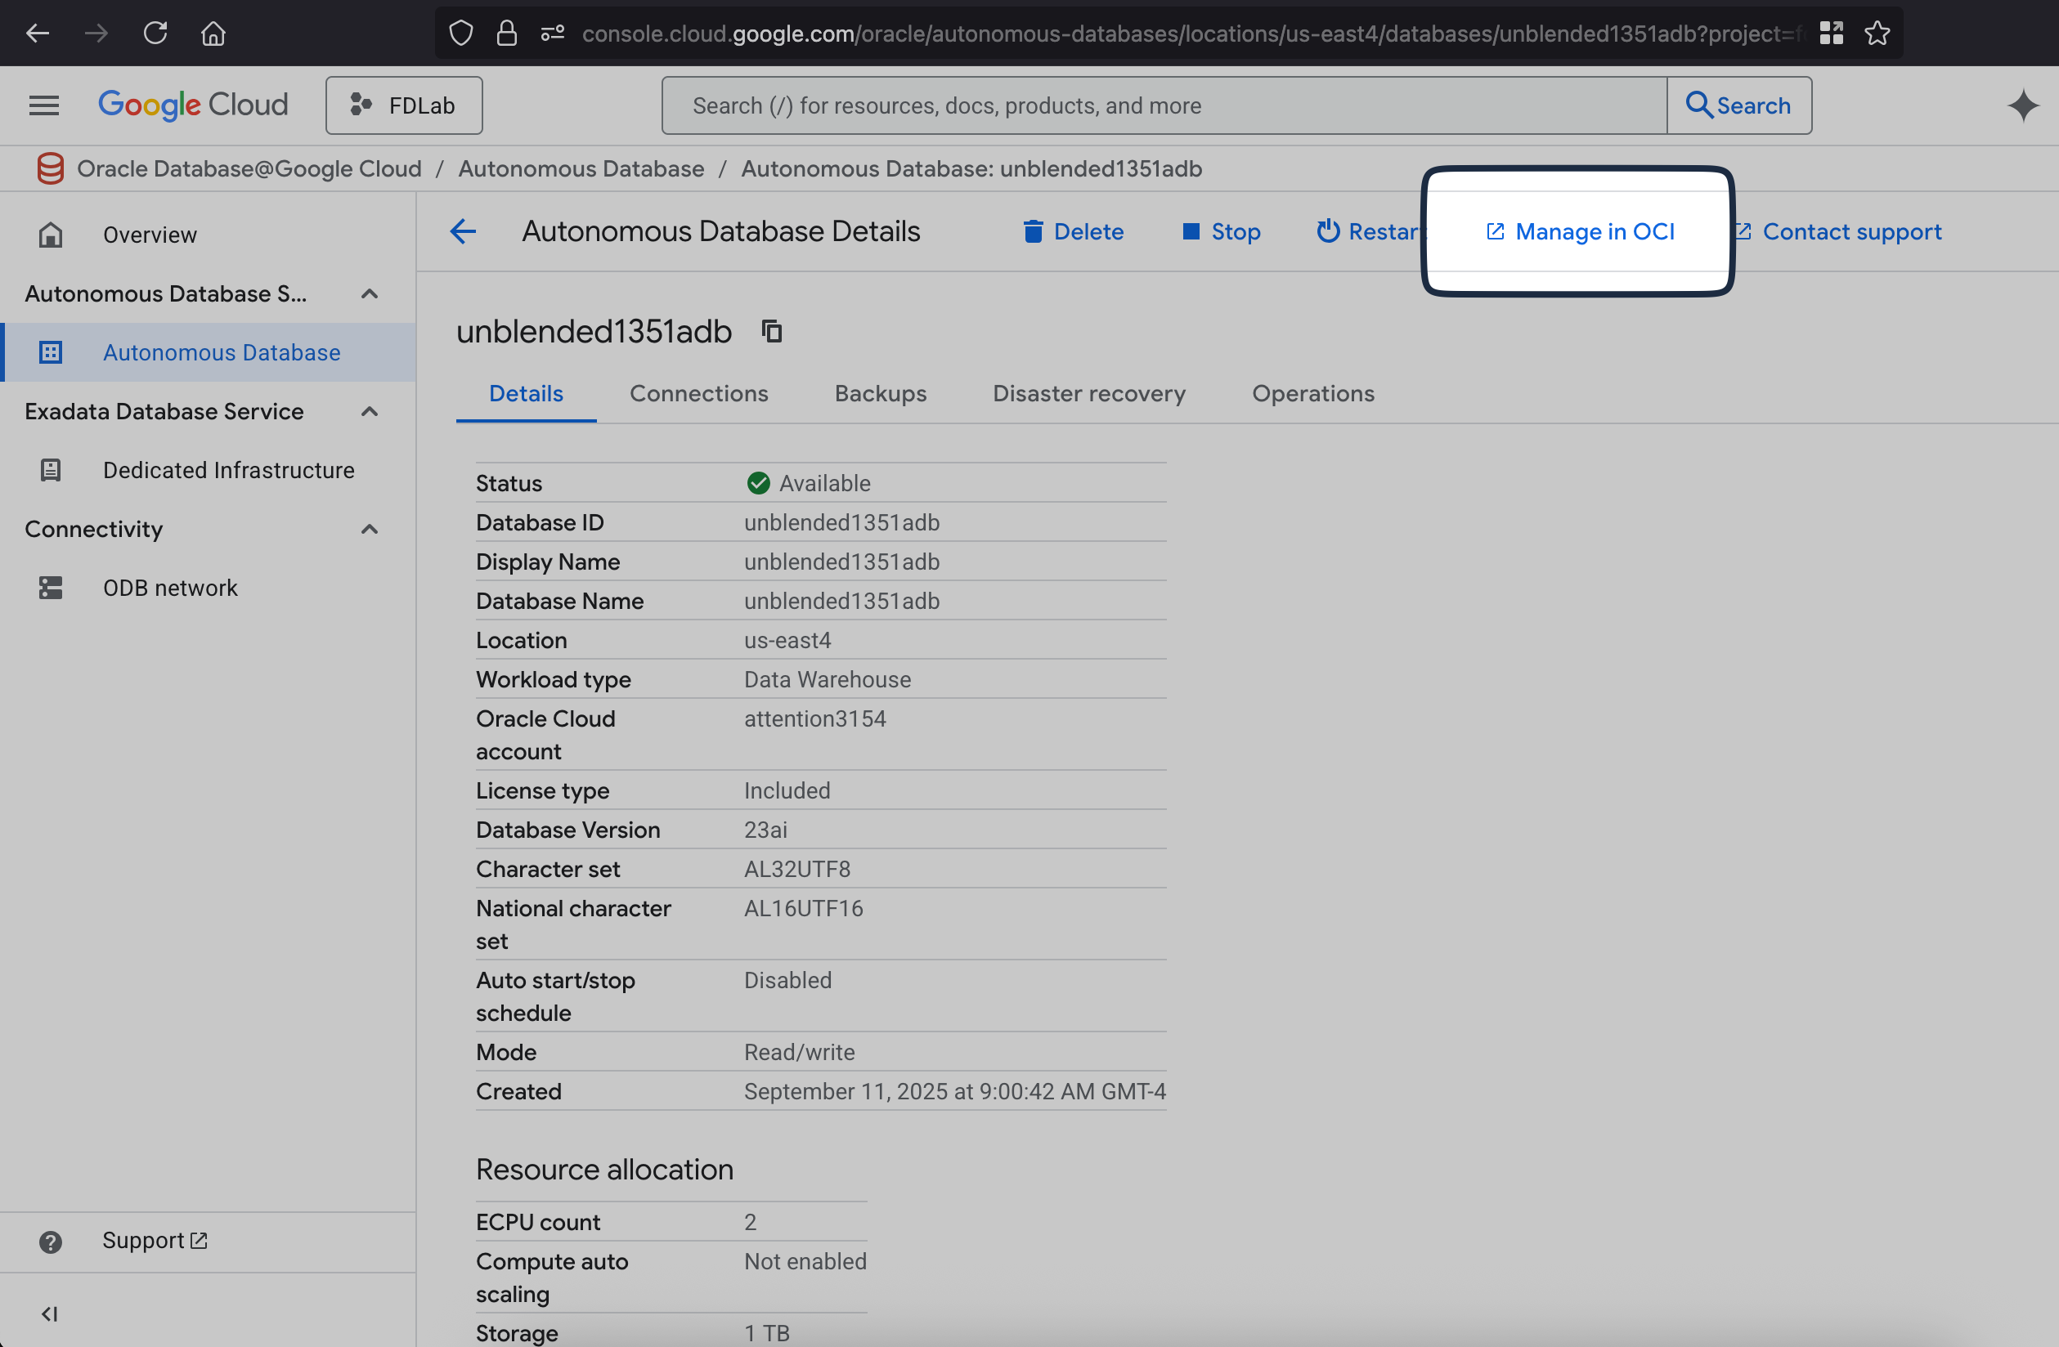Bookmark page with star icon
Screen dimensions: 2059x1347
[x=1877, y=34]
